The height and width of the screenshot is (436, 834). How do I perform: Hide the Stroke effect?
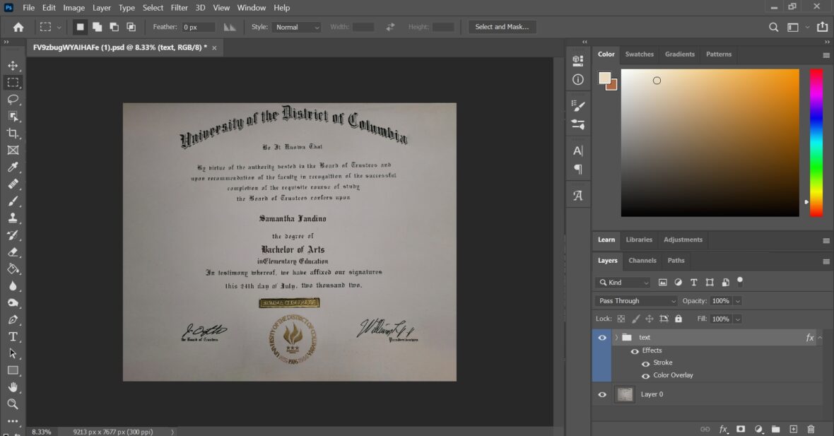click(646, 364)
